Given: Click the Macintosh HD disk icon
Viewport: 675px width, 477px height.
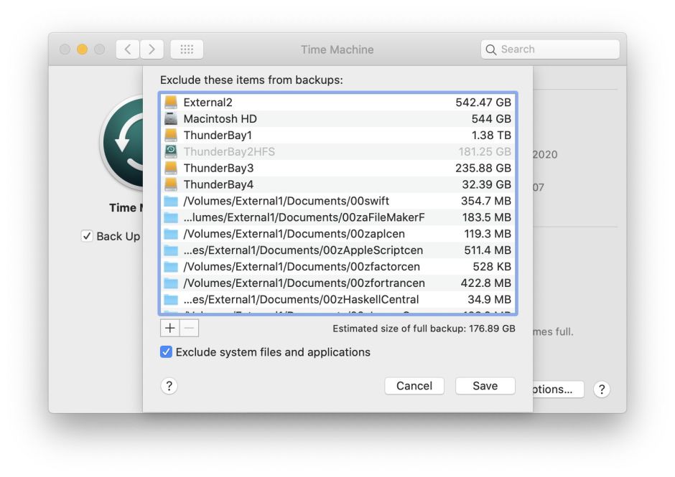Looking at the screenshot, I should click(x=170, y=119).
